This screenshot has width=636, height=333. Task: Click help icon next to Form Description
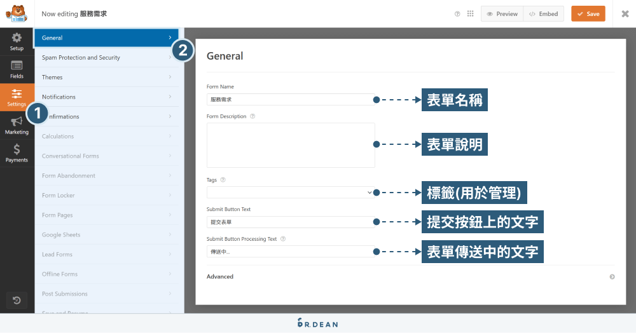[x=252, y=116]
